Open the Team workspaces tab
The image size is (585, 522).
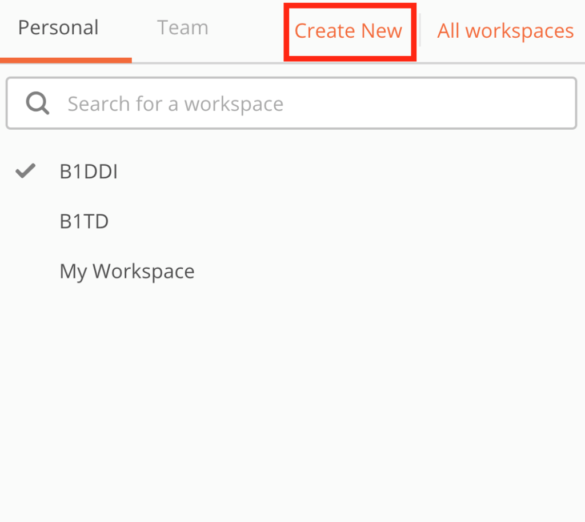(x=182, y=28)
